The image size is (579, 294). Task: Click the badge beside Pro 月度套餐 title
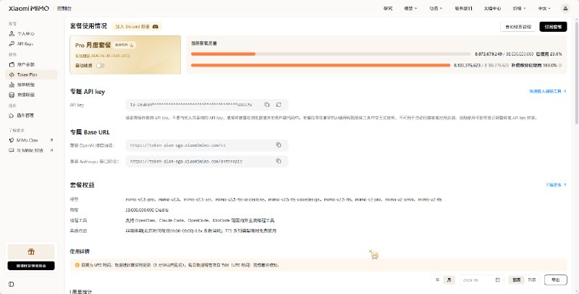pos(124,45)
